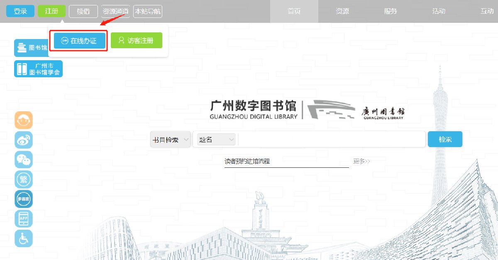Click the 广州数字图书馆 logo
The height and width of the screenshot is (260, 498).
click(x=254, y=110)
